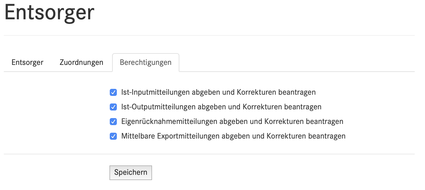The width and height of the screenshot is (425, 190).
Task: Disable the Eigenrücknahmemitteilungen permission checkbox
Action: click(113, 122)
